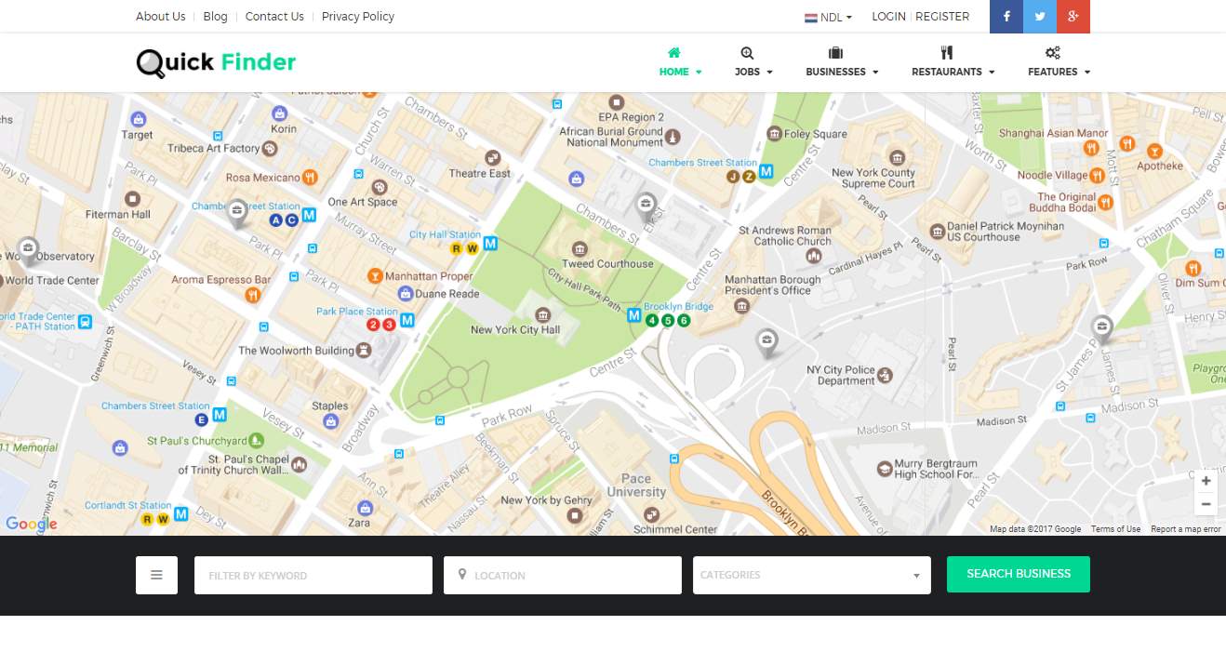Click the Google Plus icon
This screenshot has width=1226, height=652.
tap(1073, 16)
